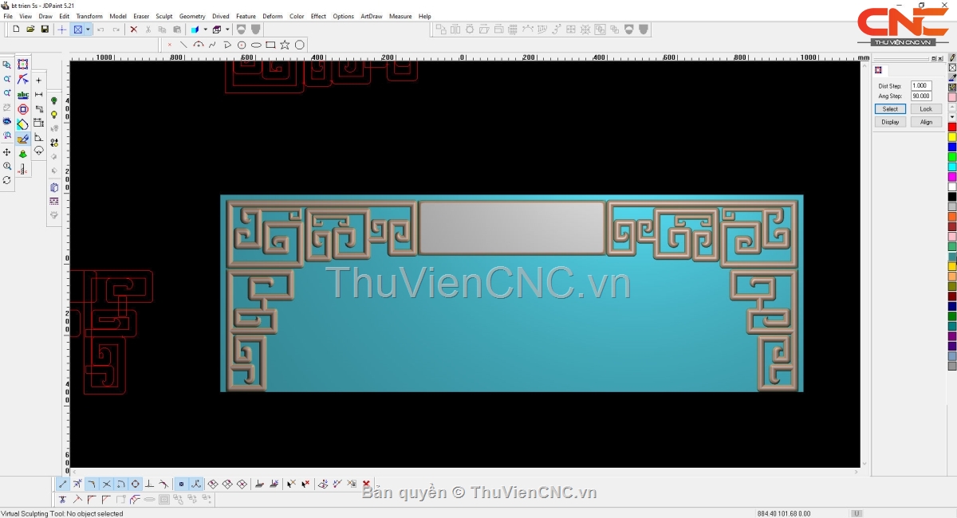The width and height of the screenshot is (957, 518).
Task: Open the node edit tool
Action: pyautogui.click(x=23, y=79)
